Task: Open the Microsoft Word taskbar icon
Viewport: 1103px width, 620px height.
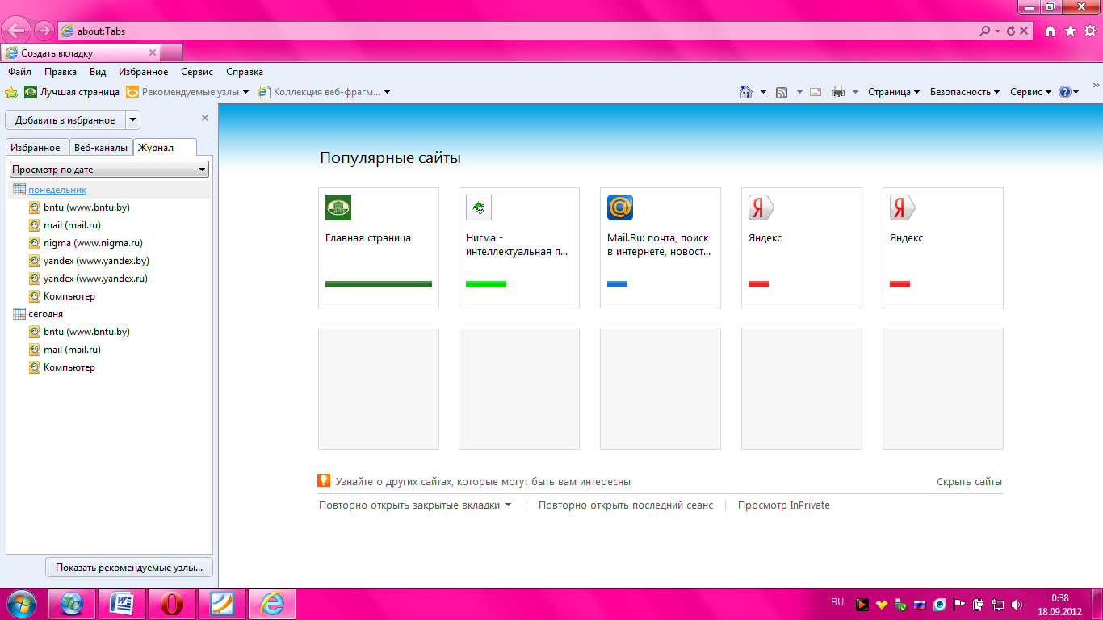Action: pyautogui.click(x=122, y=603)
